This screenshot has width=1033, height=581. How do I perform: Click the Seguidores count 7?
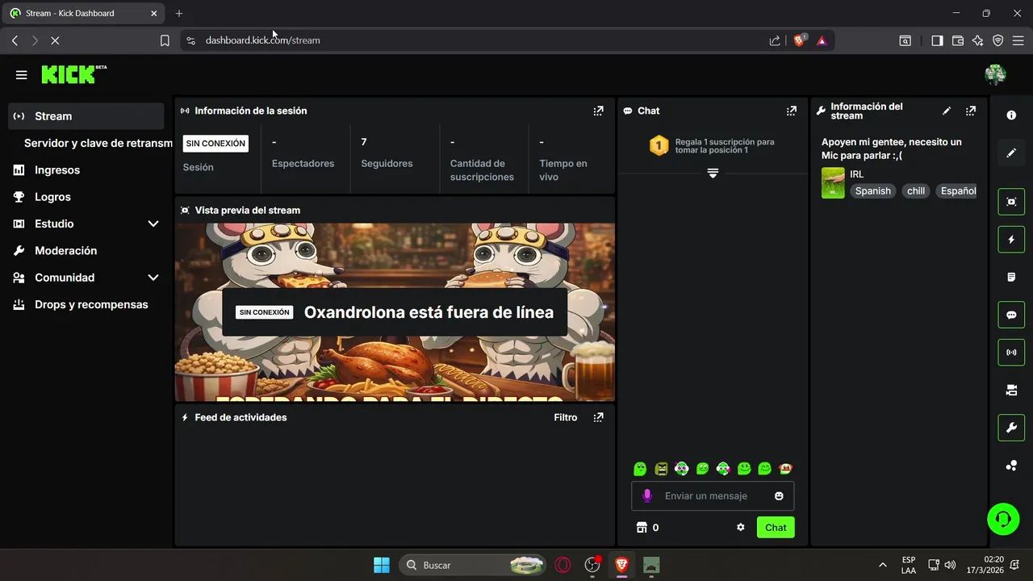(364, 142)
